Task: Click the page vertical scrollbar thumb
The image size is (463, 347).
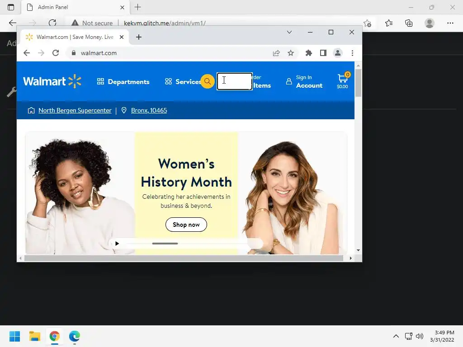Action: (x=358, y=83)
